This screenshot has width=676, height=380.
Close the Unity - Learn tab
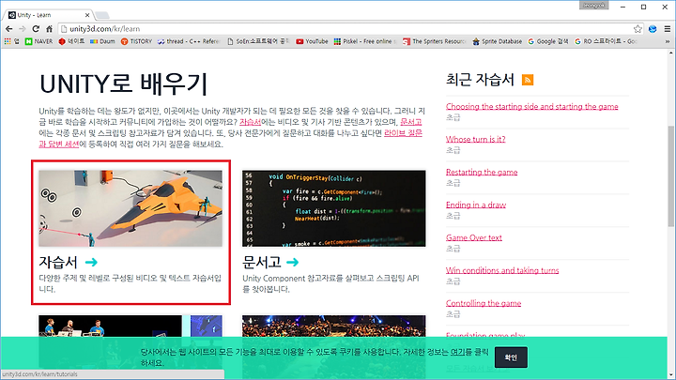click(87, 15)
